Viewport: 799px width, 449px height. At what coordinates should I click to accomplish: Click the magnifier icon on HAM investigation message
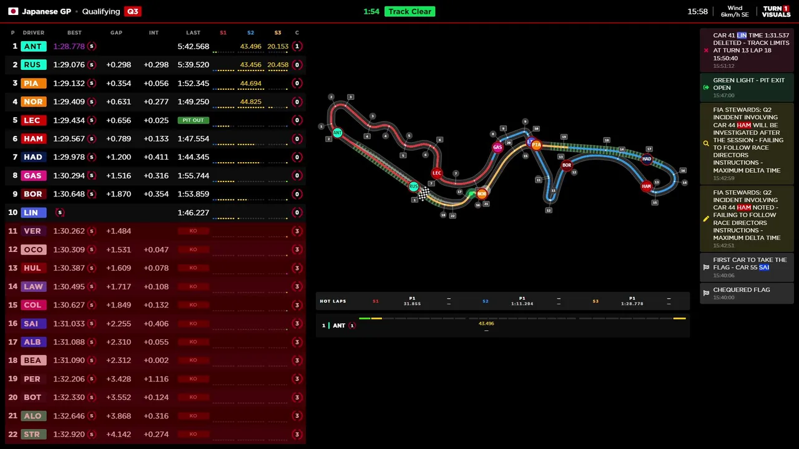706,143
